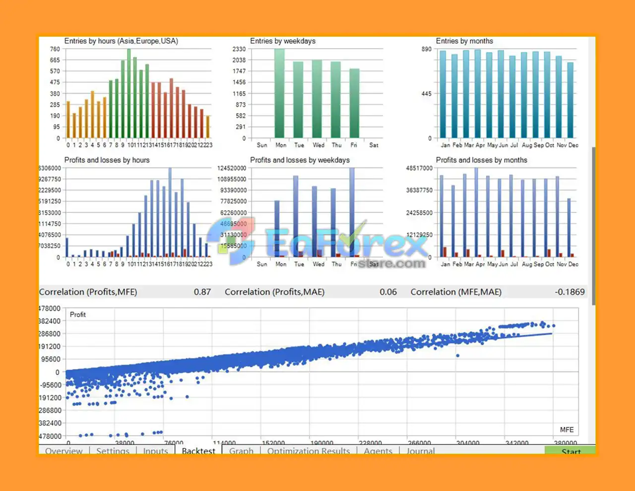The height and width of the screenshot is (491, 635).
Task: Select the Backtest tab
Action: (x=198, y=450)
